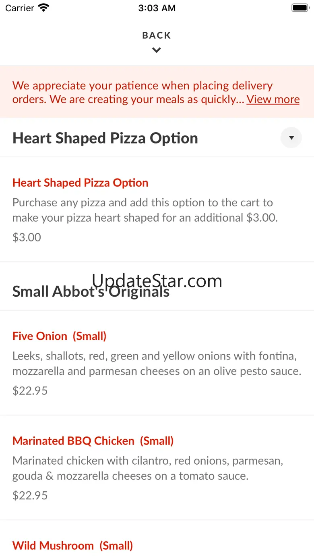Tap the BACK label at top
Screen dimensions: 314x559
pyautogui.click(x=157, y=35)
